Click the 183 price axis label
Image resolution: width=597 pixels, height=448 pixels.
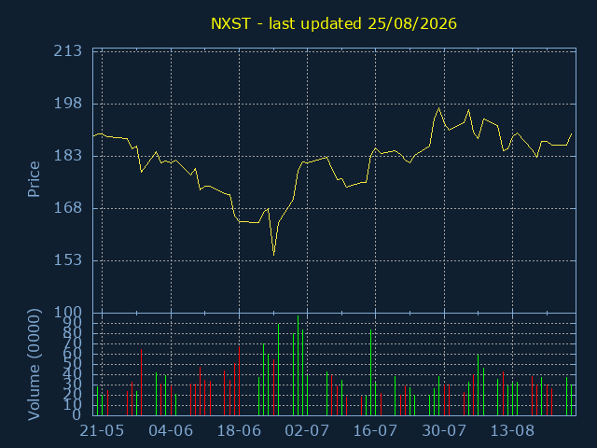coord(68,156)
